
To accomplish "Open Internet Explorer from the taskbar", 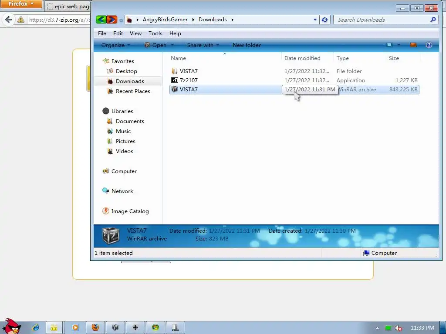I will (x=35, y=327).
